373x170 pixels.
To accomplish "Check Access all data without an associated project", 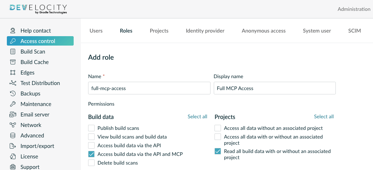I will click(x=218, y=128).
